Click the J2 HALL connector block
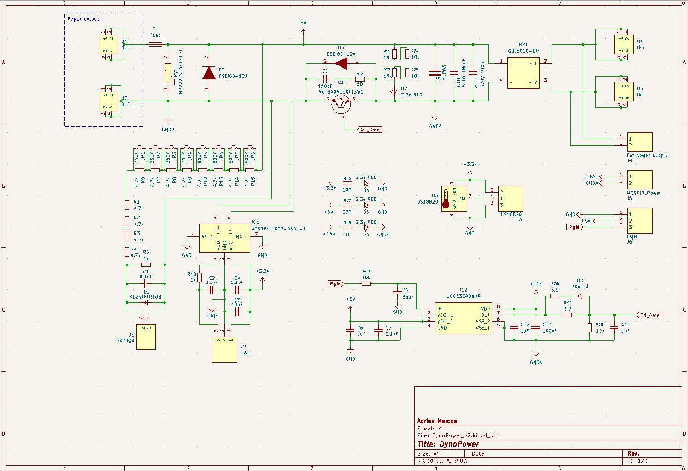Image resolution: width=688 pixels, height=471 pixels. tap(224, 350)
